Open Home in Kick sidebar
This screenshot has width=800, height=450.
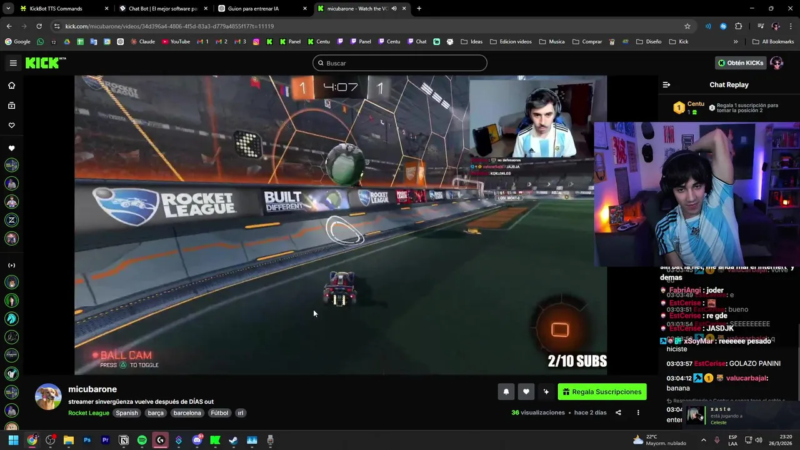click(11, 86)
